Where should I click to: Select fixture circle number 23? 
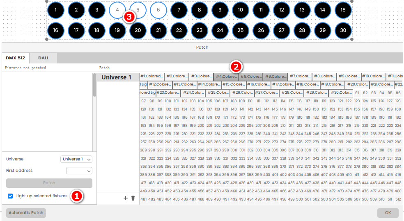pyautogui.click(x=199, y=30)
